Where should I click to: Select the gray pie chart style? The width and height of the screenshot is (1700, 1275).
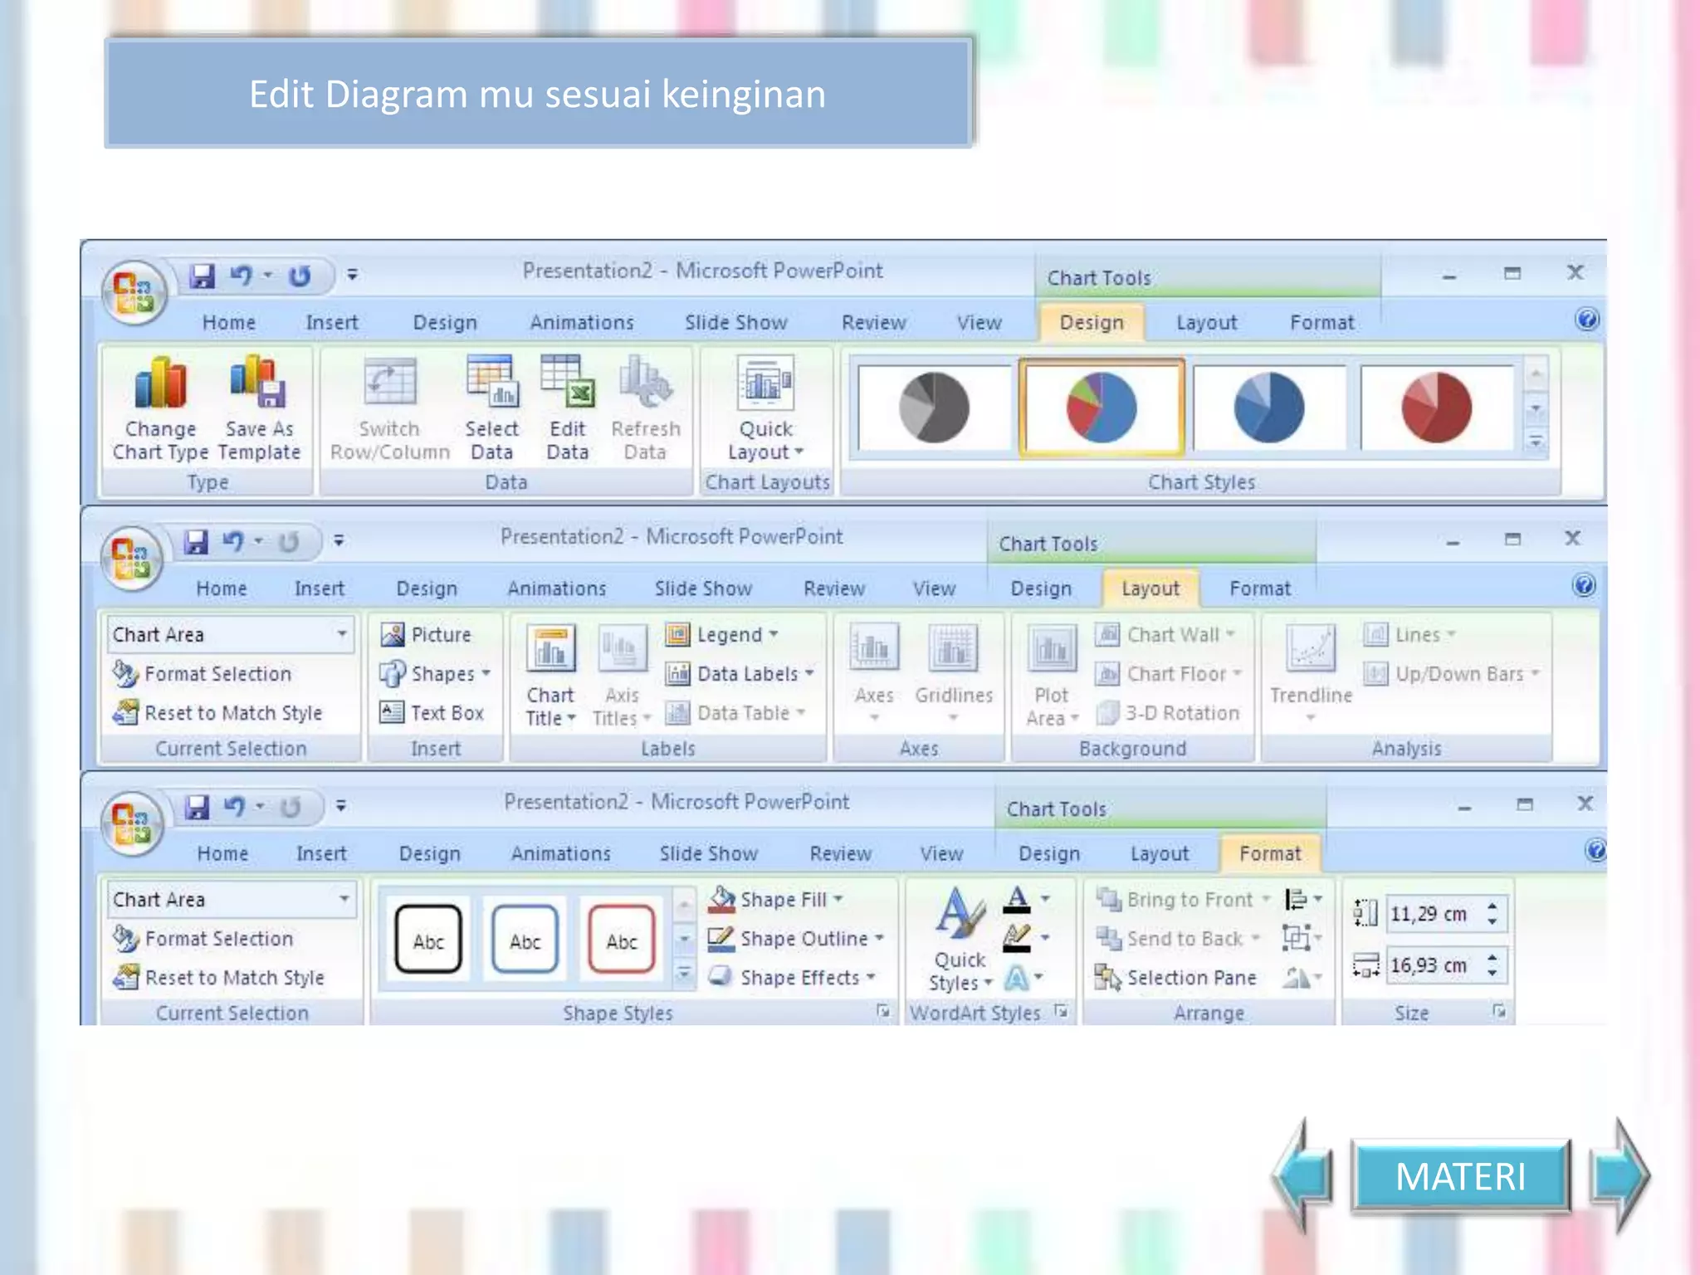934,408
